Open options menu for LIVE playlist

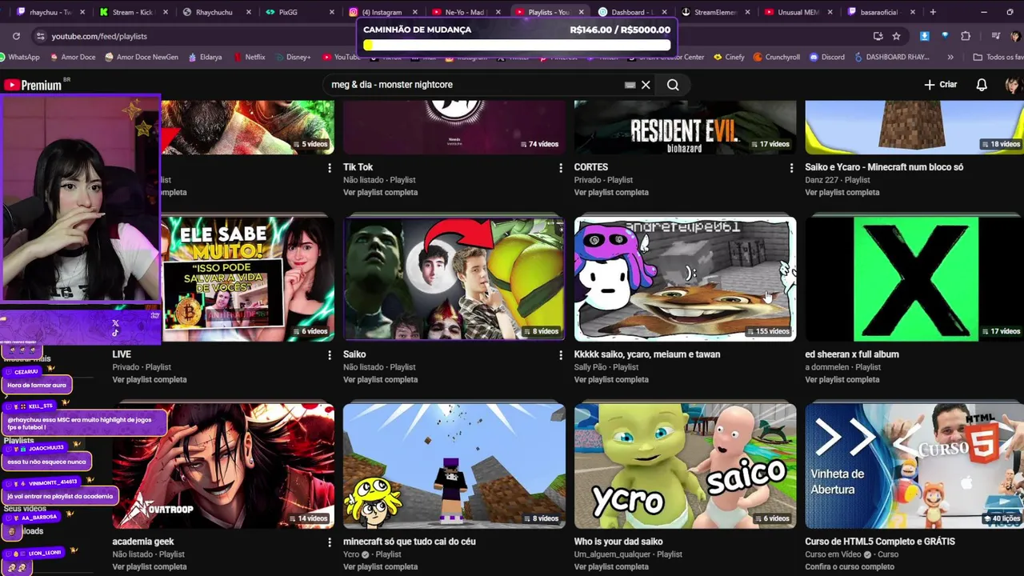[329, 355]
